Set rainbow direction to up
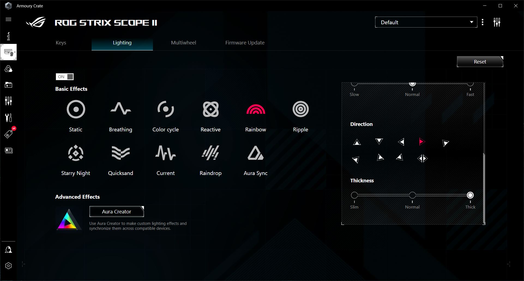This screenshot has width=524, height=281. [357, 142]
